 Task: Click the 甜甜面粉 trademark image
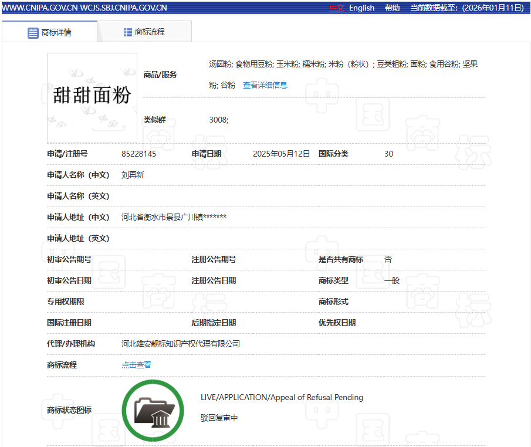pyautogui.click(x=92, y=98)
